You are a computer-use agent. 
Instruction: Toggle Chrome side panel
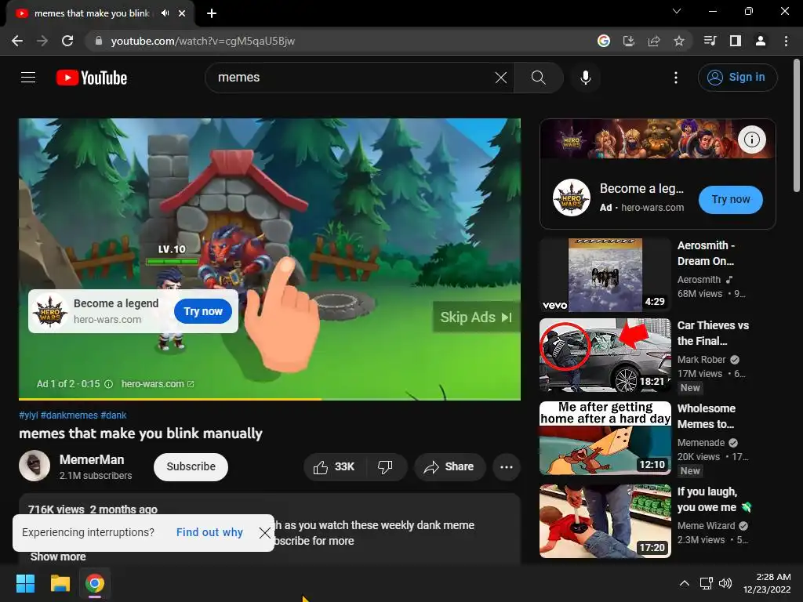click(736, 41)
